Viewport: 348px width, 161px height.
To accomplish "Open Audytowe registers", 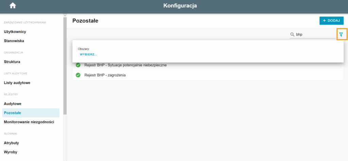I will coord(13,104).
